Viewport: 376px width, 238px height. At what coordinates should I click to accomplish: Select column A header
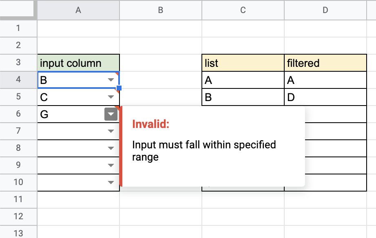78,10
